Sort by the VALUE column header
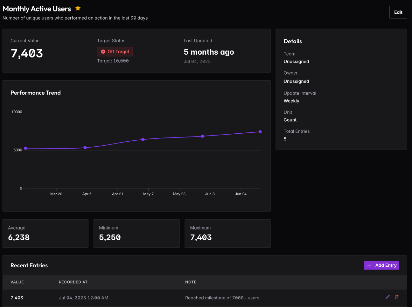This screenshot has width=412, height=307. coord(17,282)
